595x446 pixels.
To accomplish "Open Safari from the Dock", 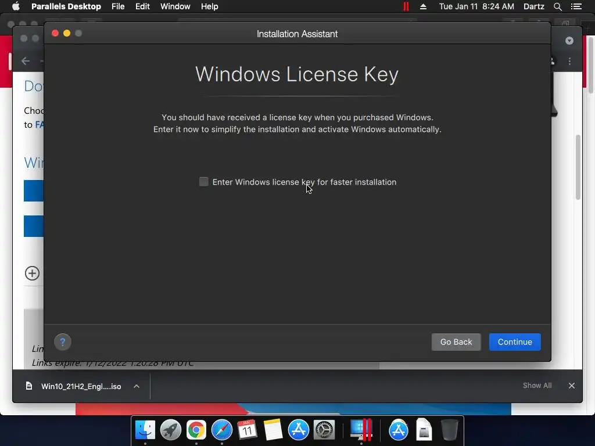I will coord(221,430).
